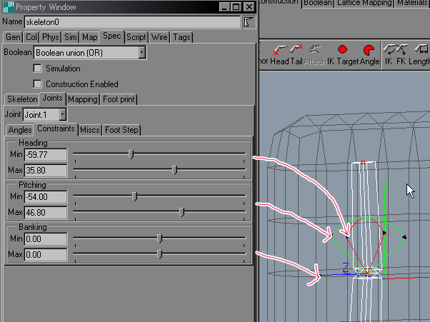The height and width of the screenshot is (322, 430).
Task: Select the Angle constraint tool icon
Action: [x=369, y=50]
